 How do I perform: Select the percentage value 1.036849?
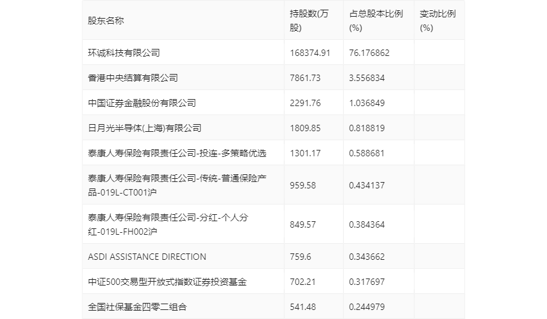(367, 103)
